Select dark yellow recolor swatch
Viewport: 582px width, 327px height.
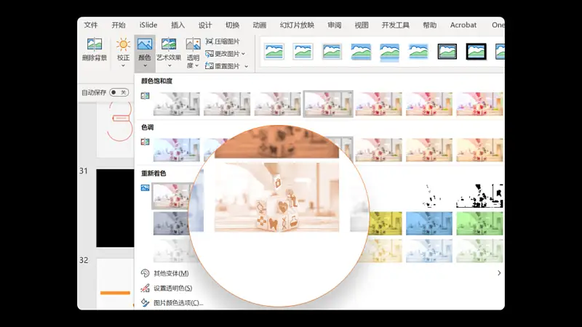pos(385,223)
